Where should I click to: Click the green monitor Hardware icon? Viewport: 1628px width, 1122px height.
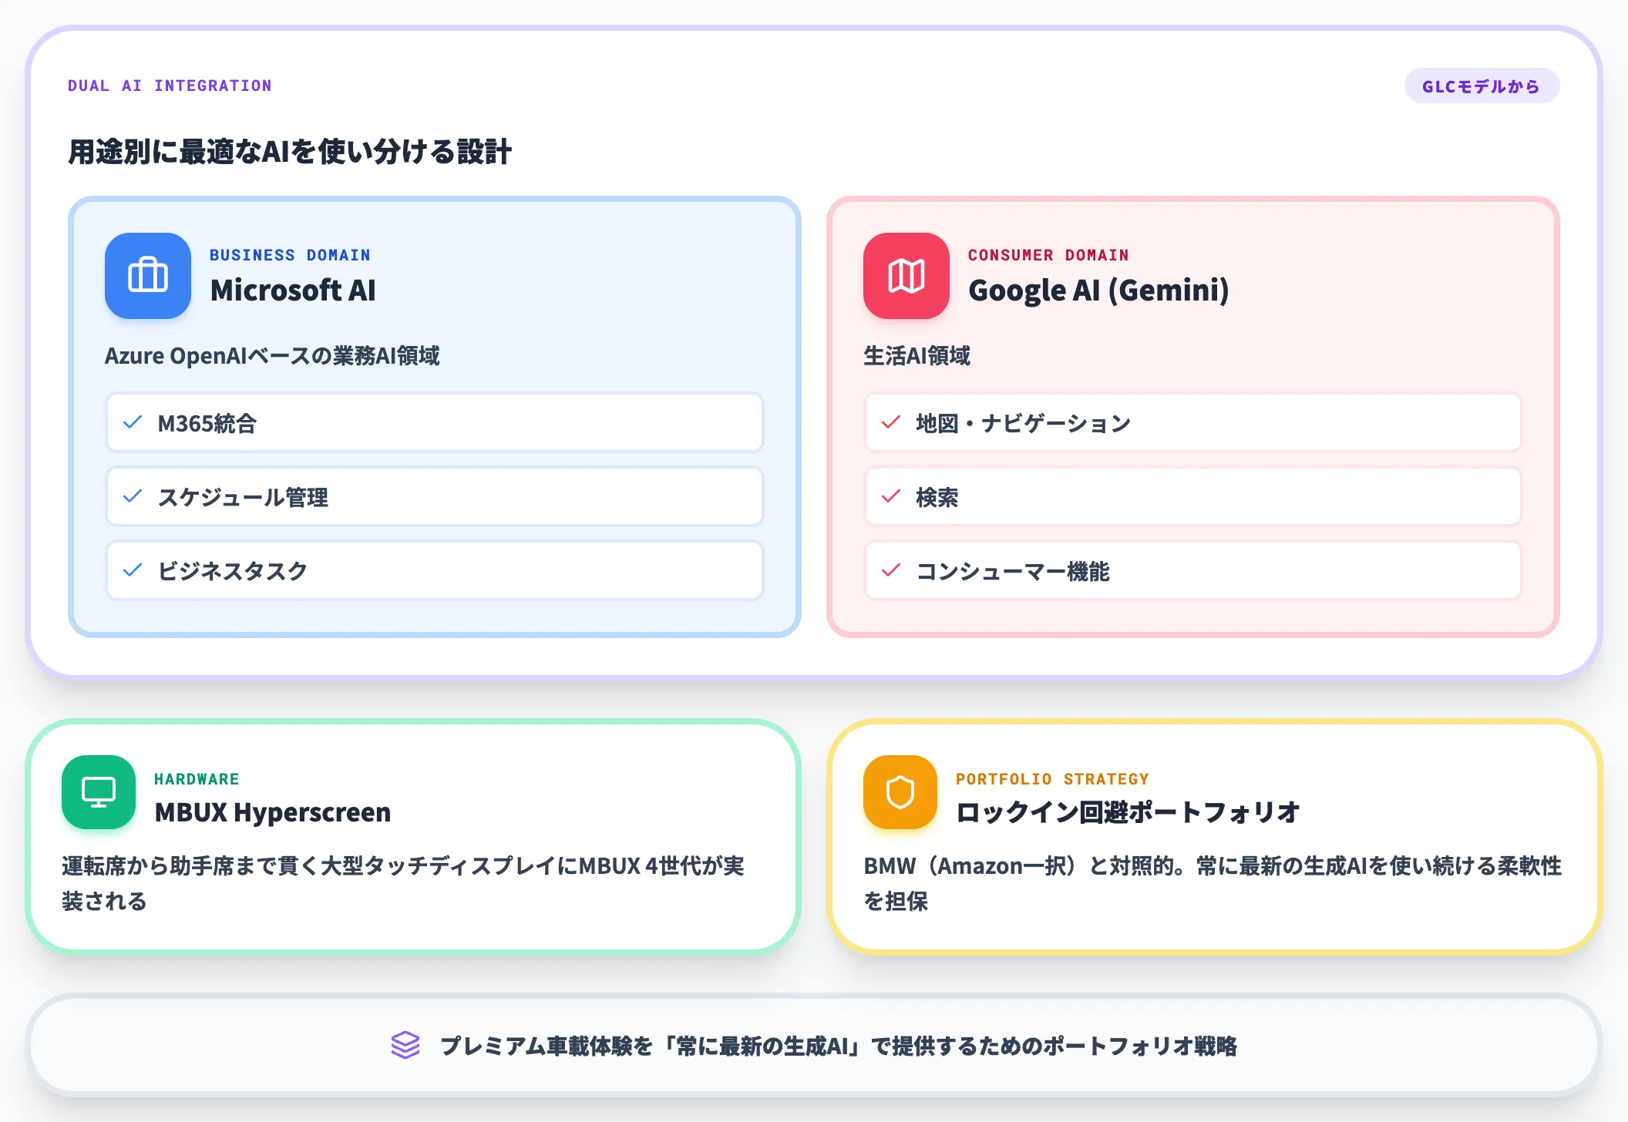(99, 792)
